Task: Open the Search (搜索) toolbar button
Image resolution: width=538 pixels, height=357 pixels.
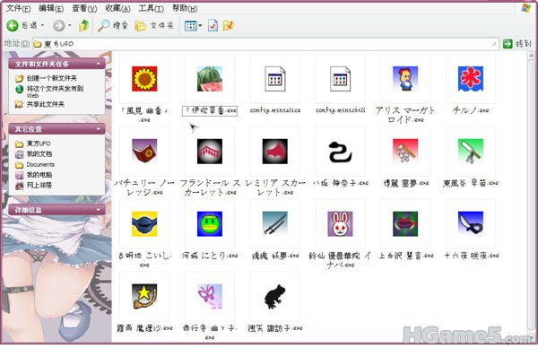Action: [113, 25]
